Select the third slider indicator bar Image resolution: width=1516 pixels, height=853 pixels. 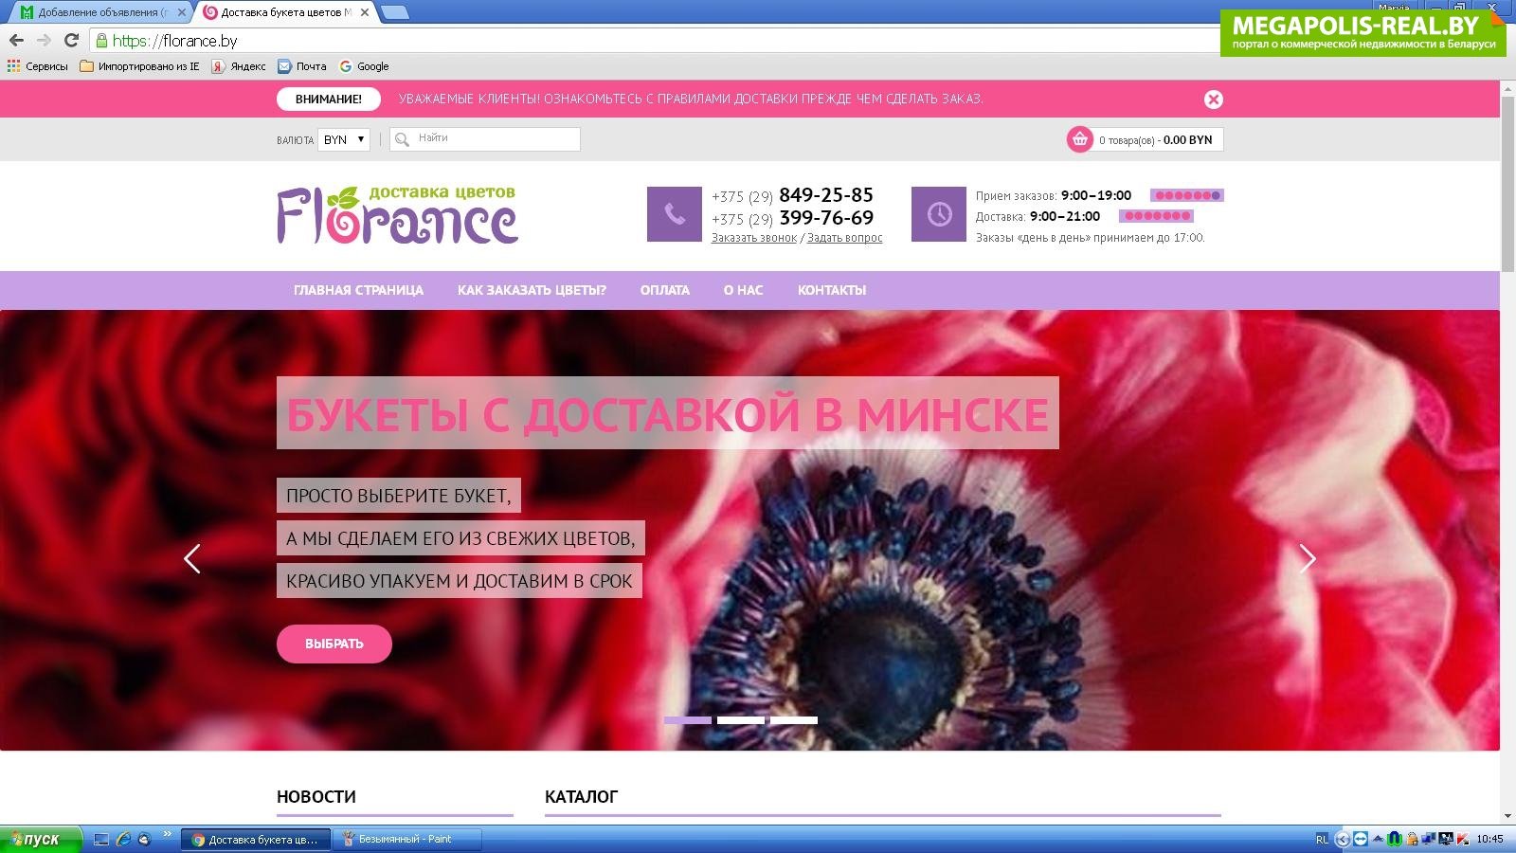793,720
